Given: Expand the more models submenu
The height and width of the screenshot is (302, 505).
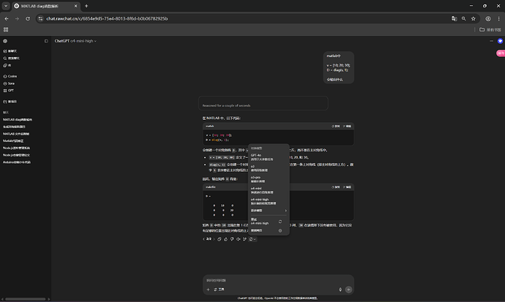Looking at the screenshot, I should pyautogui.click(x=269, y=211).
